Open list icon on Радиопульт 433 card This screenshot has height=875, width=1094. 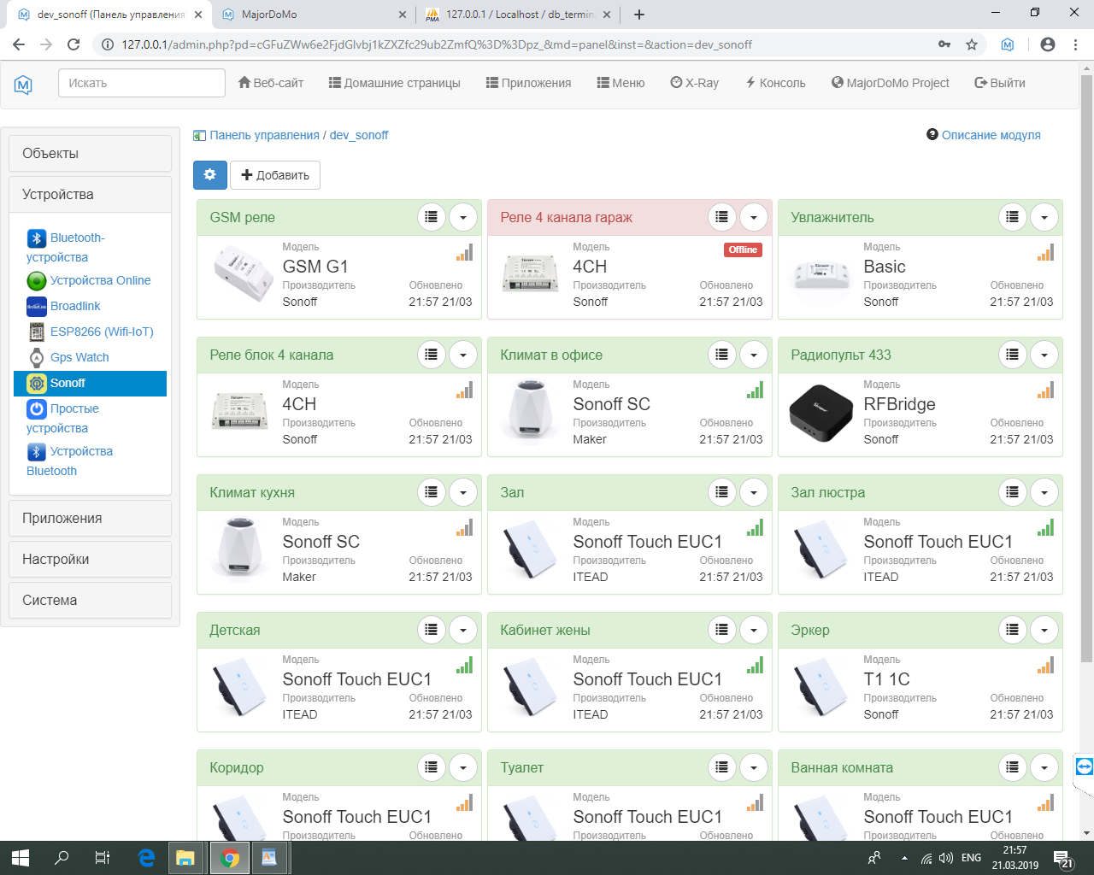(x=1013, y=355)
